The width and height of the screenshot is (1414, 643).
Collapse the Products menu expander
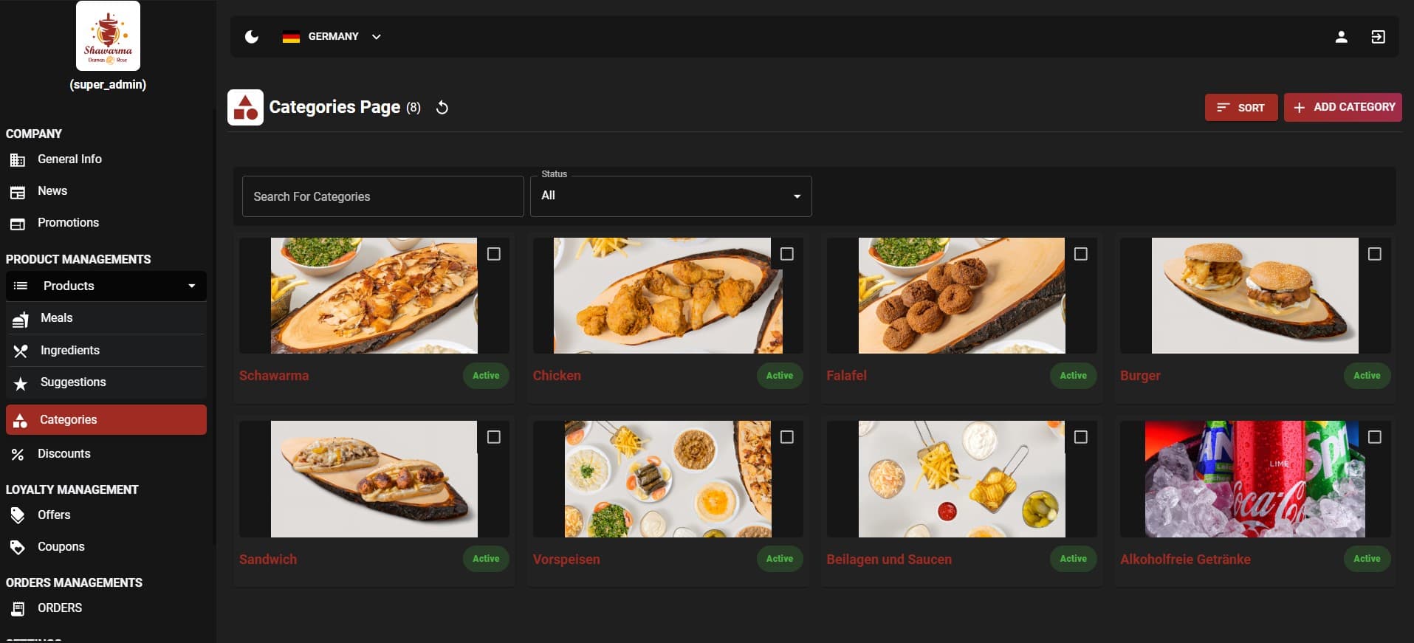(x=192, y=286)
